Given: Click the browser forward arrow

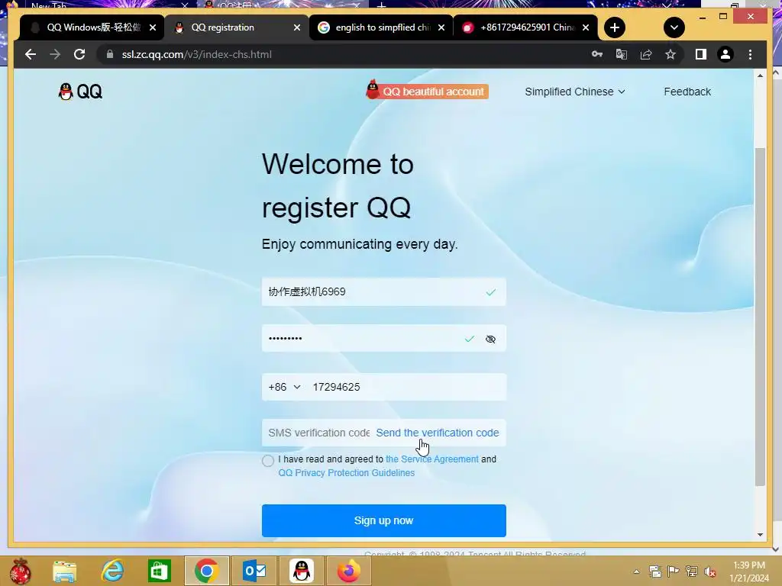Looking at the screenshot, I should coord(55,54).
